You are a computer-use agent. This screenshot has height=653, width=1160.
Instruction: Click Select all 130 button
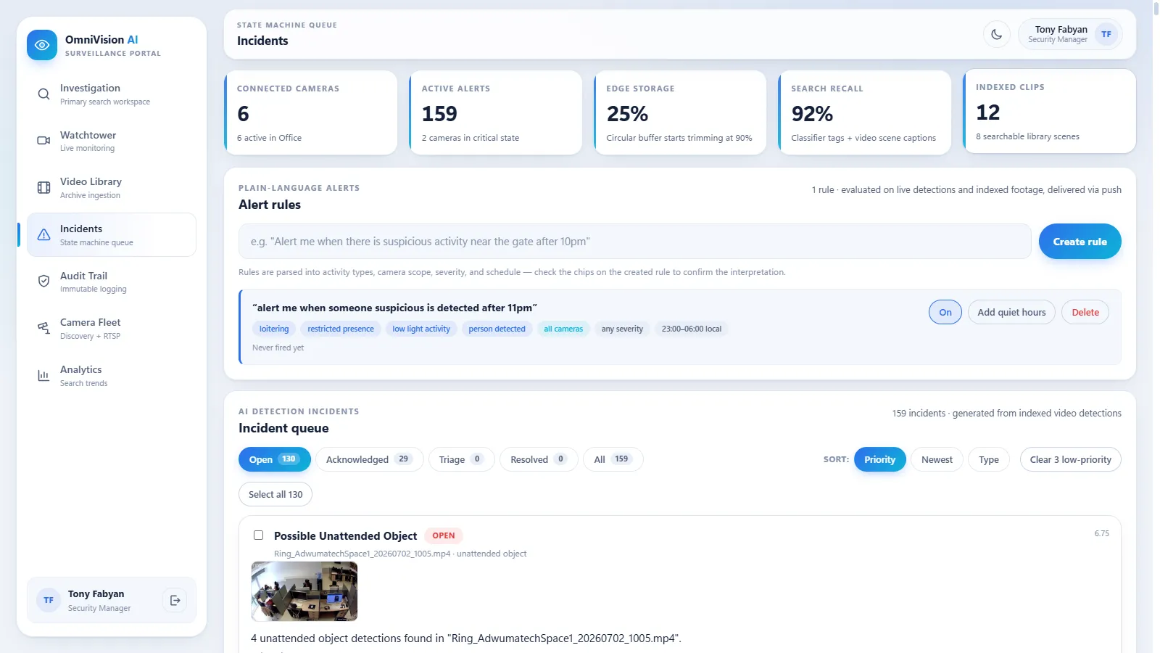coord(275,494)
